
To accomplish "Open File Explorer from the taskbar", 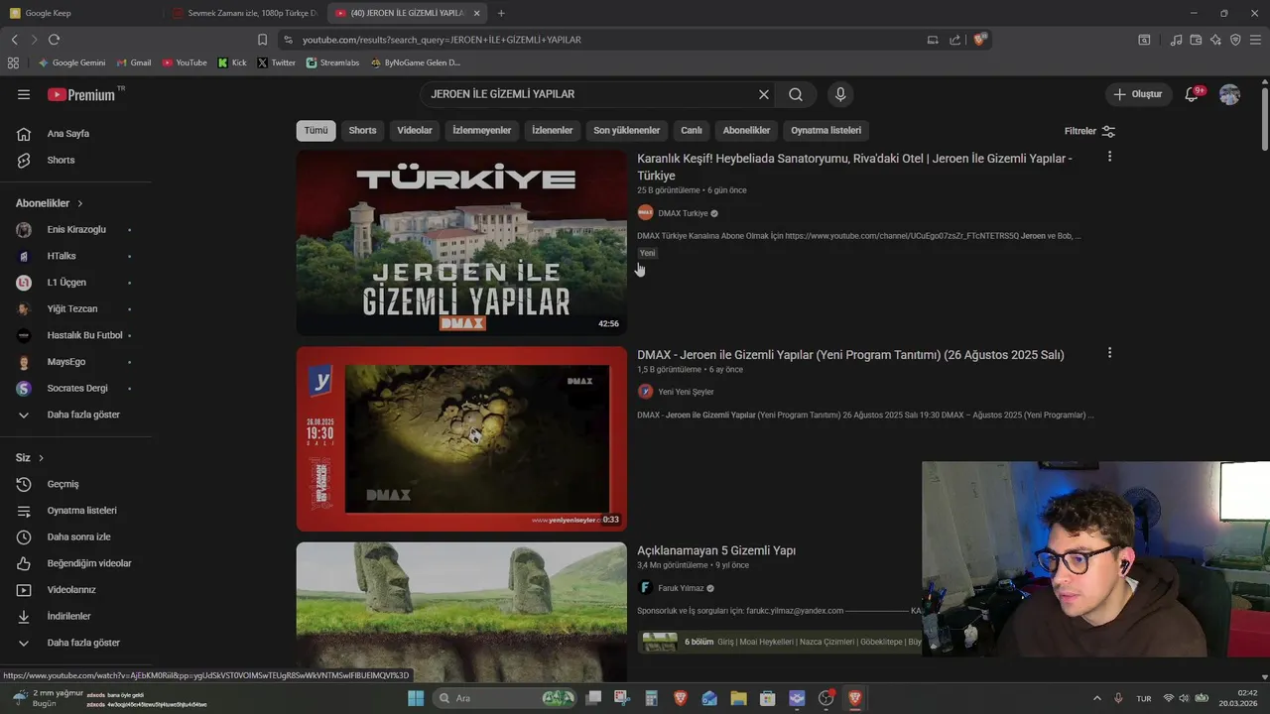I will [x=738, y=698].
